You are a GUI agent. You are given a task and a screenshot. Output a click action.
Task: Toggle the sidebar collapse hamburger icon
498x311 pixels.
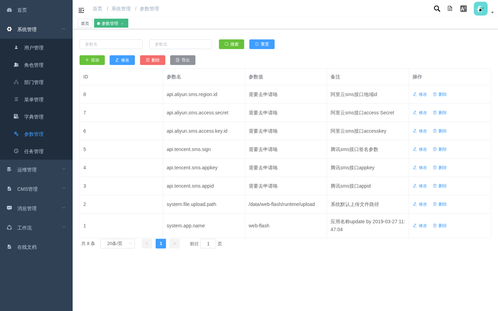pos(81,10)
